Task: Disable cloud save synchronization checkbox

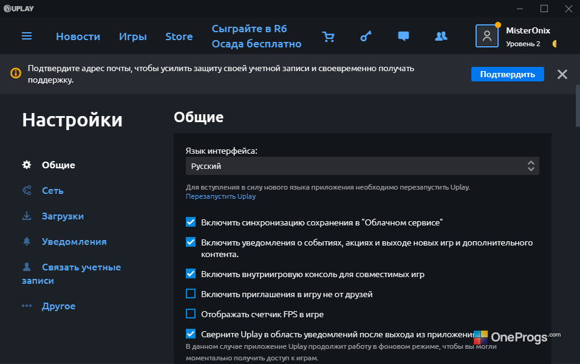Action: tap(191, 222)
